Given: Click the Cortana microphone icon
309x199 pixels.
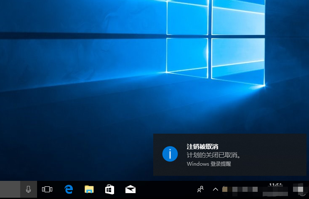Looking at the screenshot, I should pyautogui.click(x=29, y=190).
